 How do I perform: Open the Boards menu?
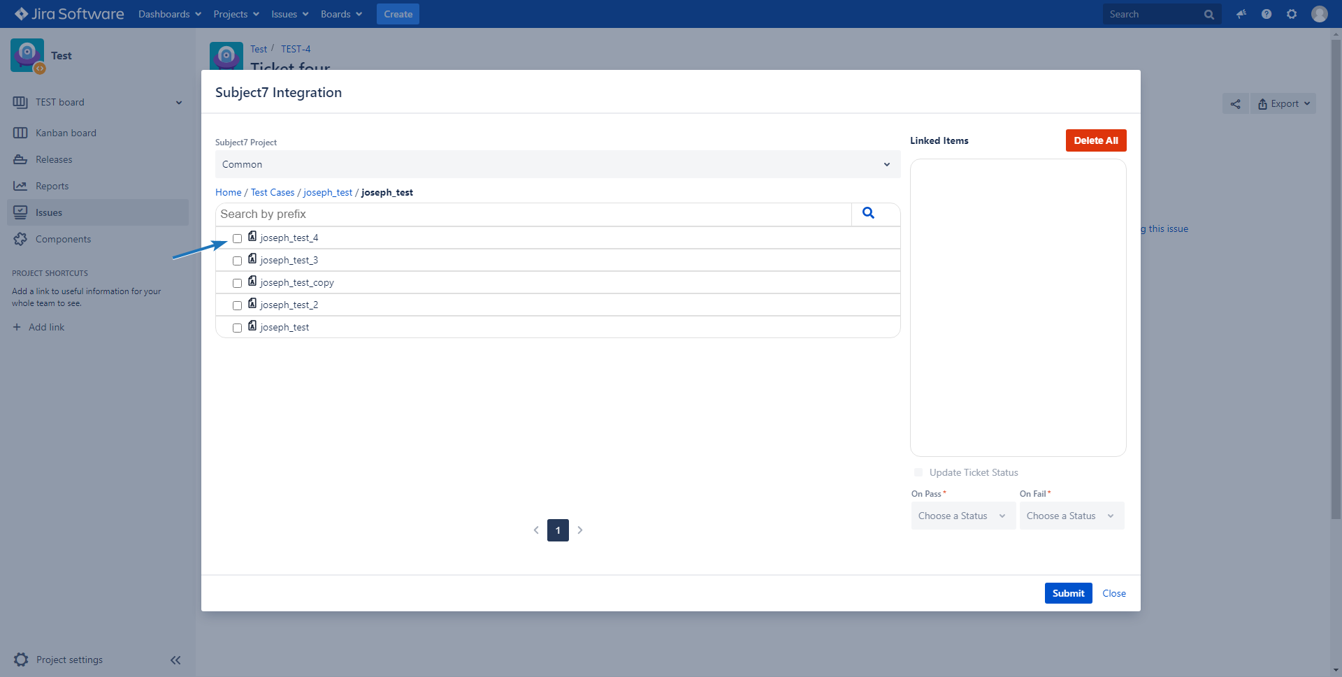click(341, 14)
